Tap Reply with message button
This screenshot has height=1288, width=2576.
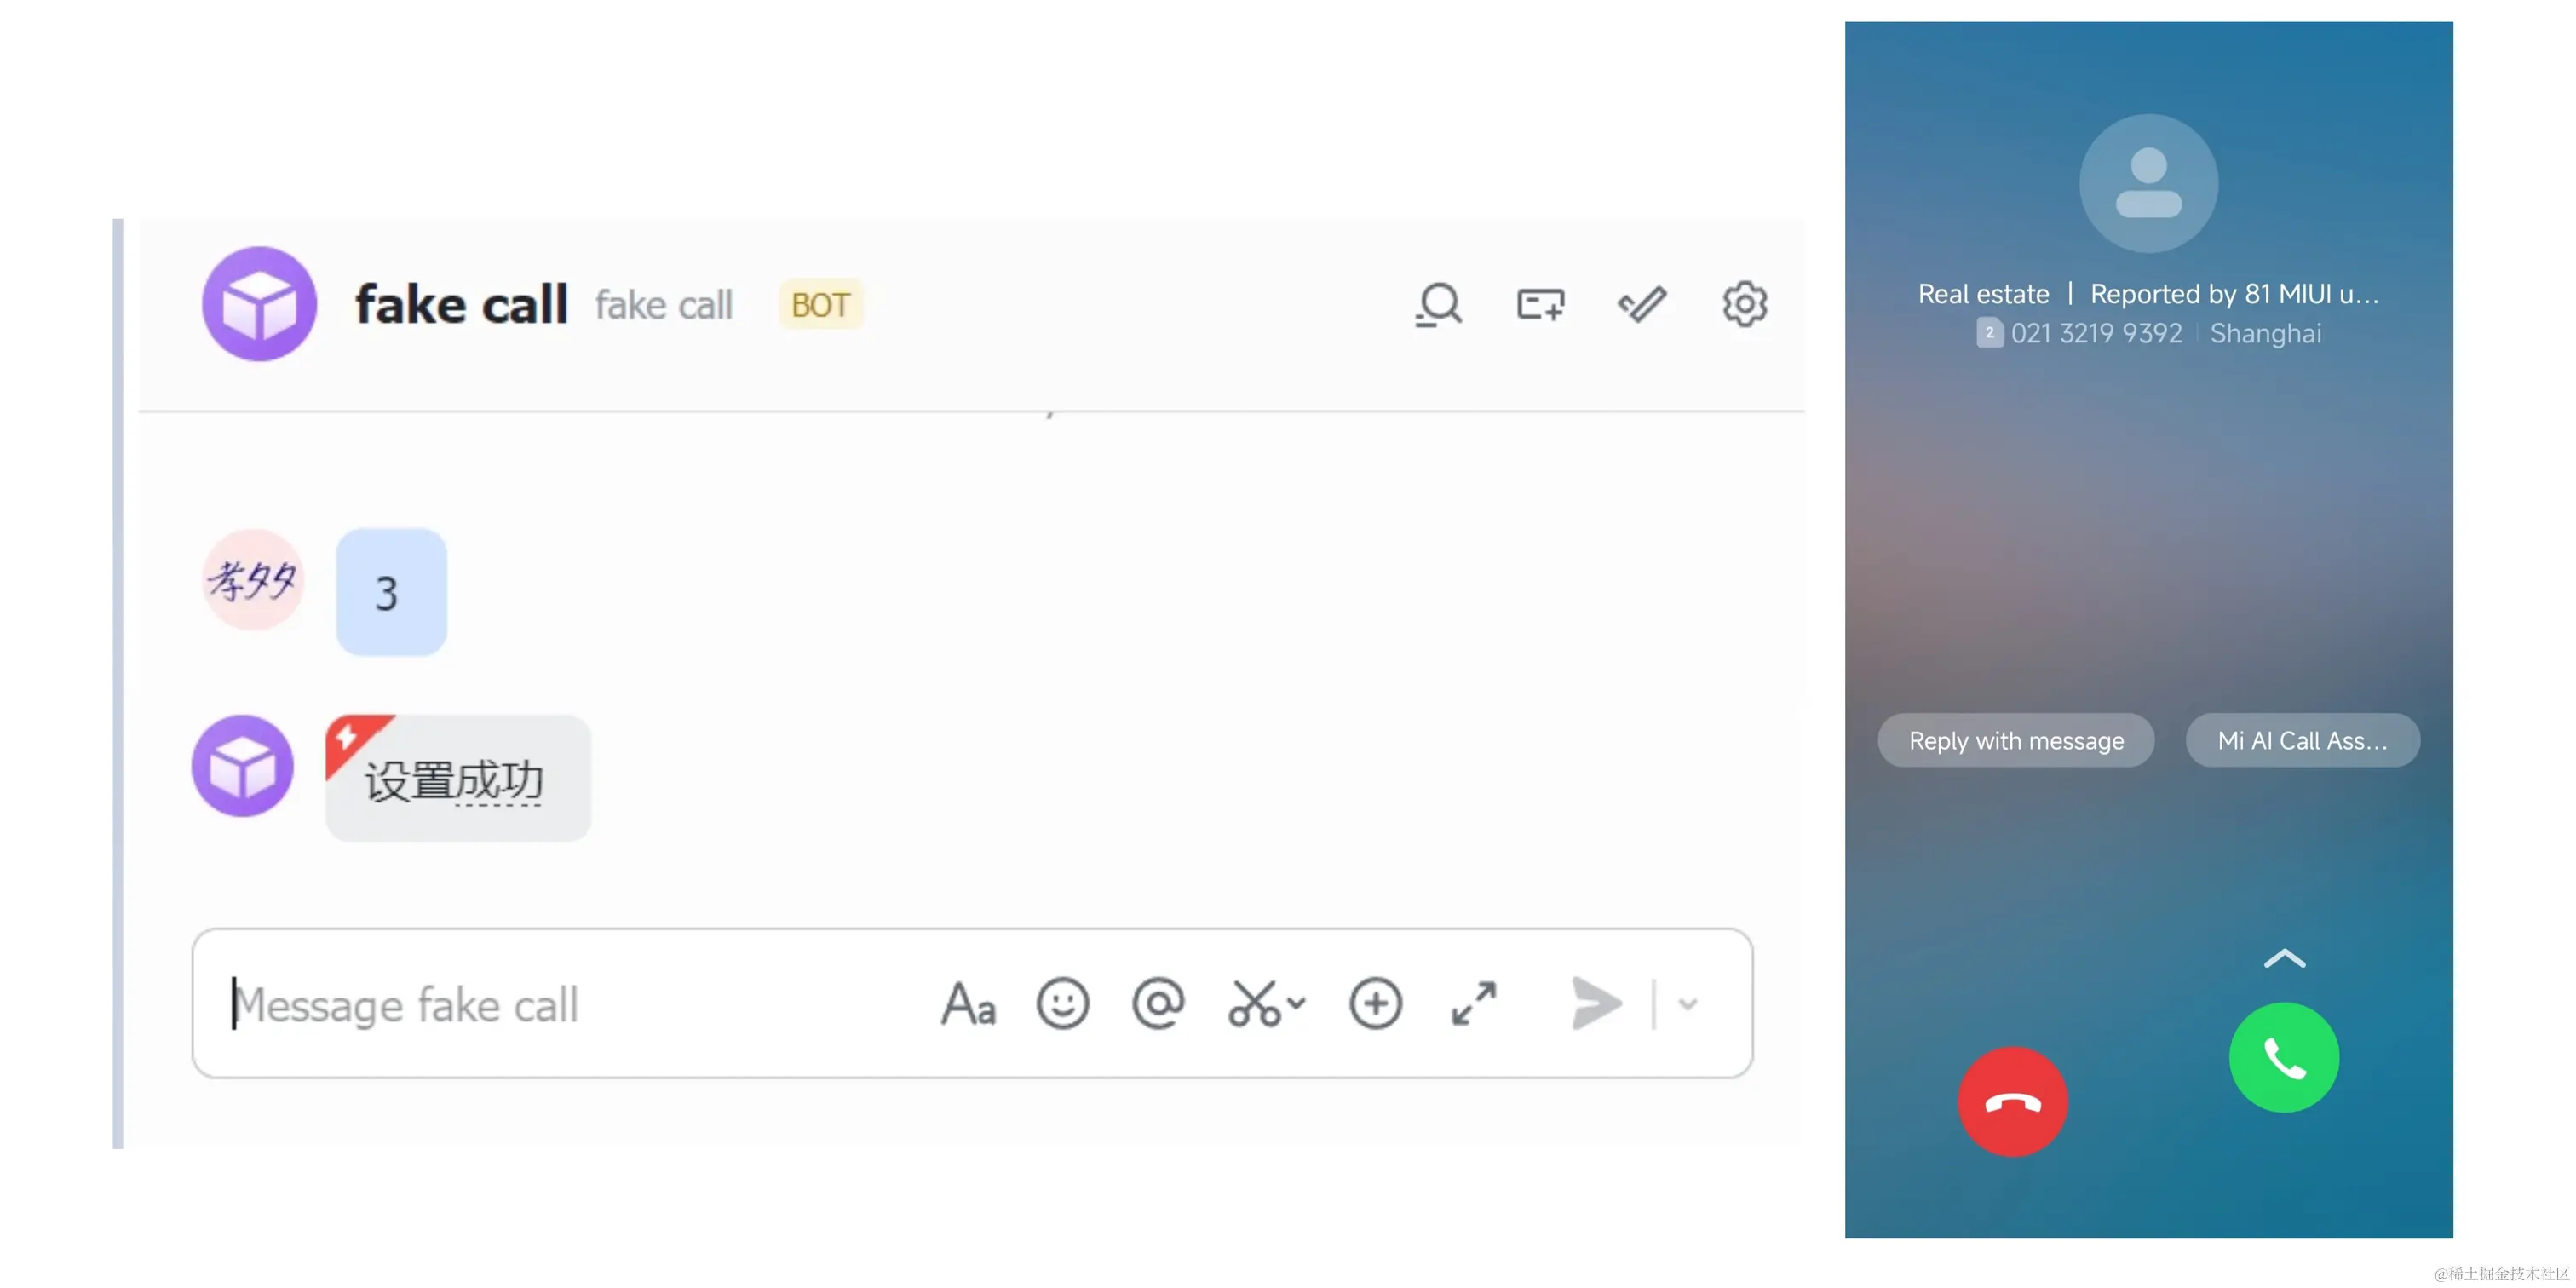2016,741
